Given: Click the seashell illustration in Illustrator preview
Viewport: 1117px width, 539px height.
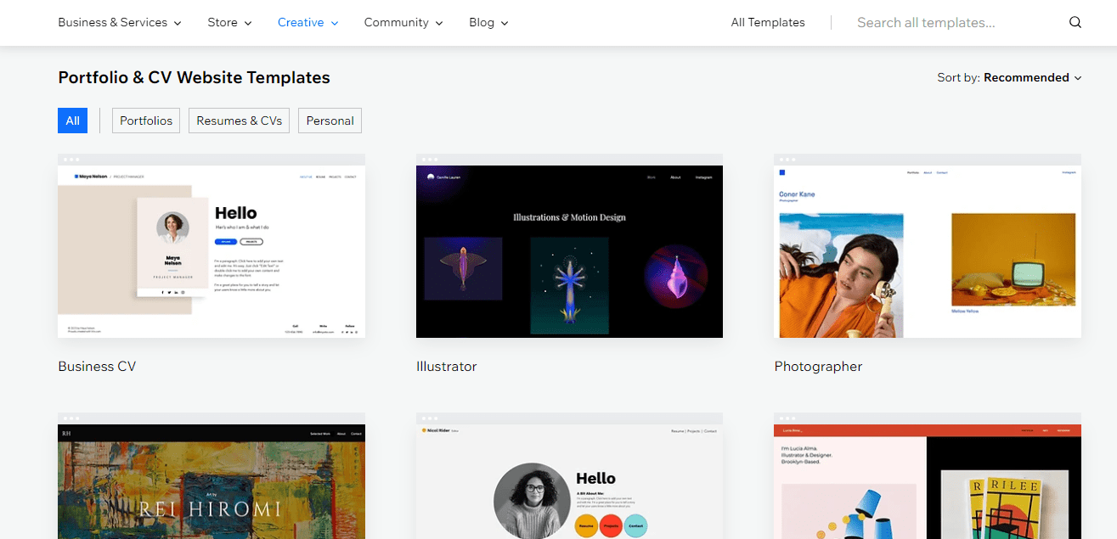Looking at the screenshot, I should 675,278.
